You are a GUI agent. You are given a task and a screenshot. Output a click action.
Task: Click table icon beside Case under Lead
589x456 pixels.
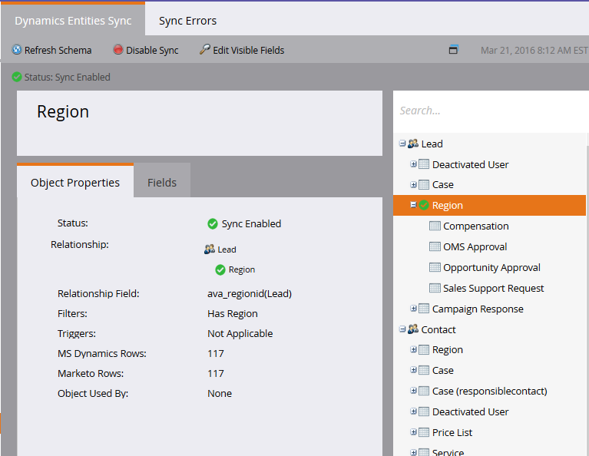coord(424,184)
